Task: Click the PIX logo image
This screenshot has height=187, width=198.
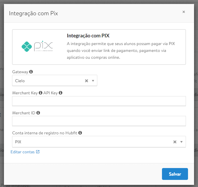Action: 37,46
